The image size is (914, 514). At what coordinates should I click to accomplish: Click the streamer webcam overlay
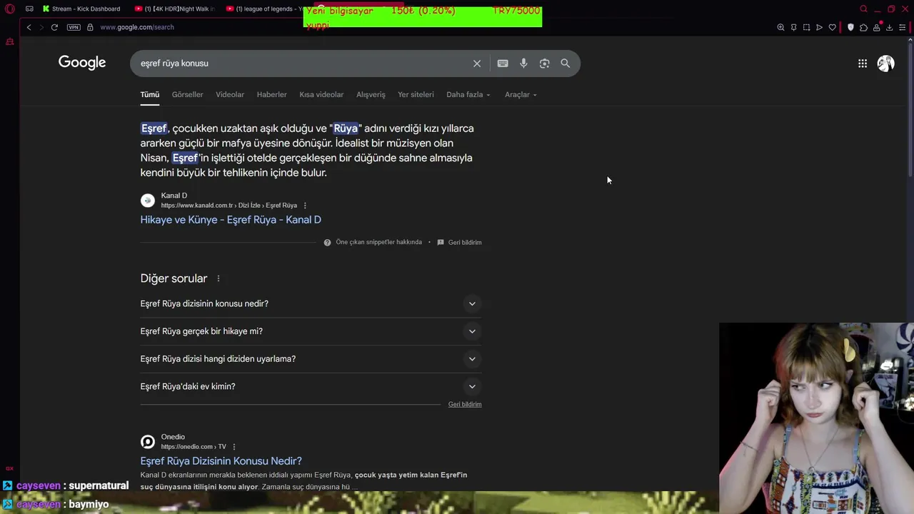coord(816,418)
